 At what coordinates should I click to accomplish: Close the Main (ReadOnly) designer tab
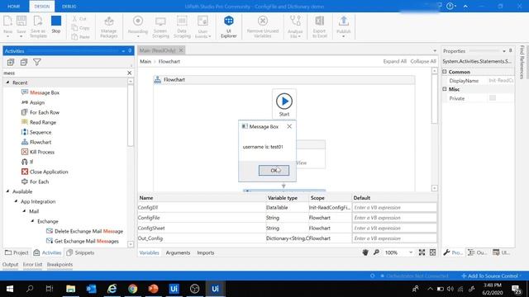click(181, 50)
